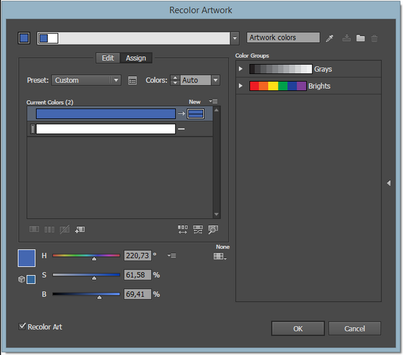Image resolution: width=403 pixels, height=355 pixels.
Task: Expand the Brights color group
Action: (241, 86)
